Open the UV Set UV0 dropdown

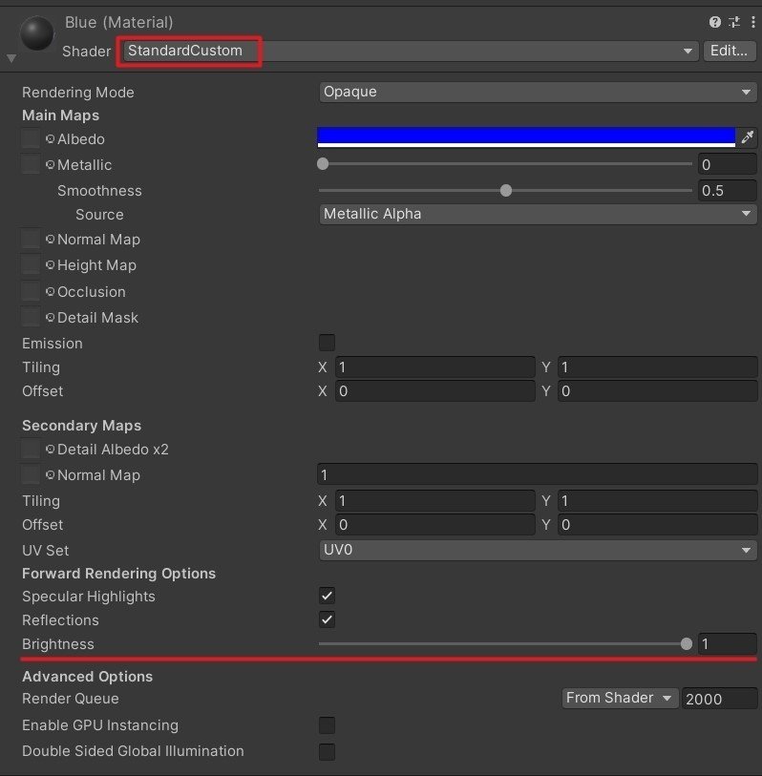click(x=538, y=551)
